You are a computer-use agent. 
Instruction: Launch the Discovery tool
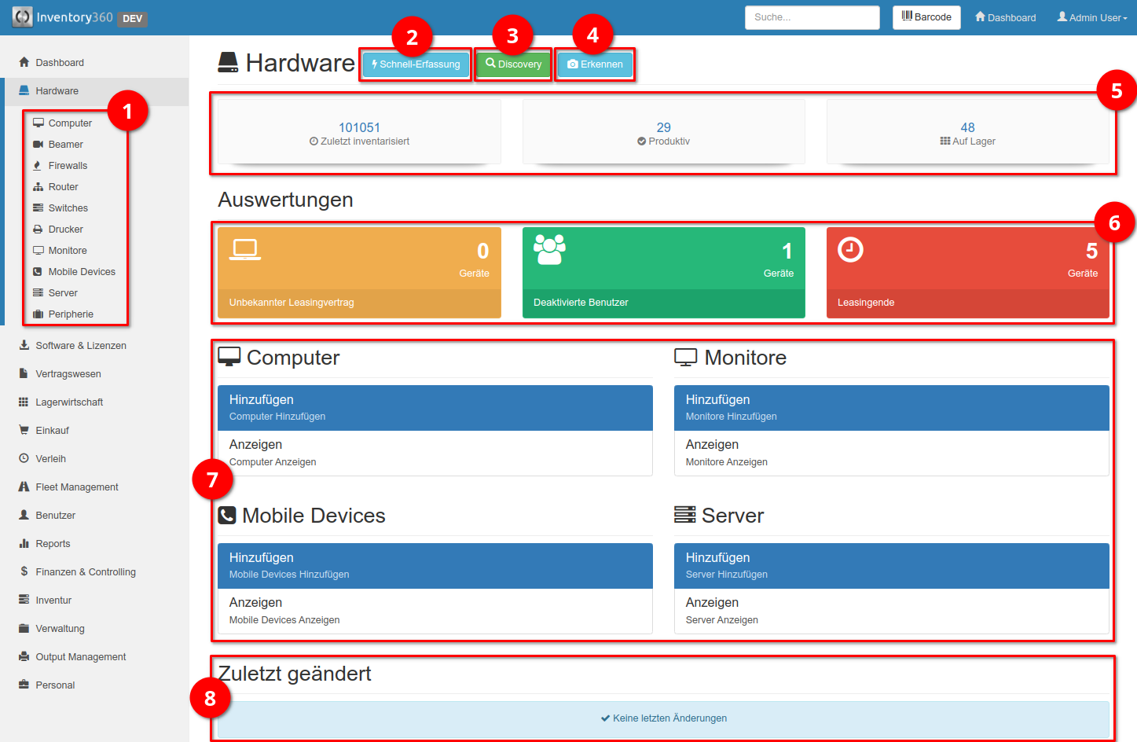(512, 64)
